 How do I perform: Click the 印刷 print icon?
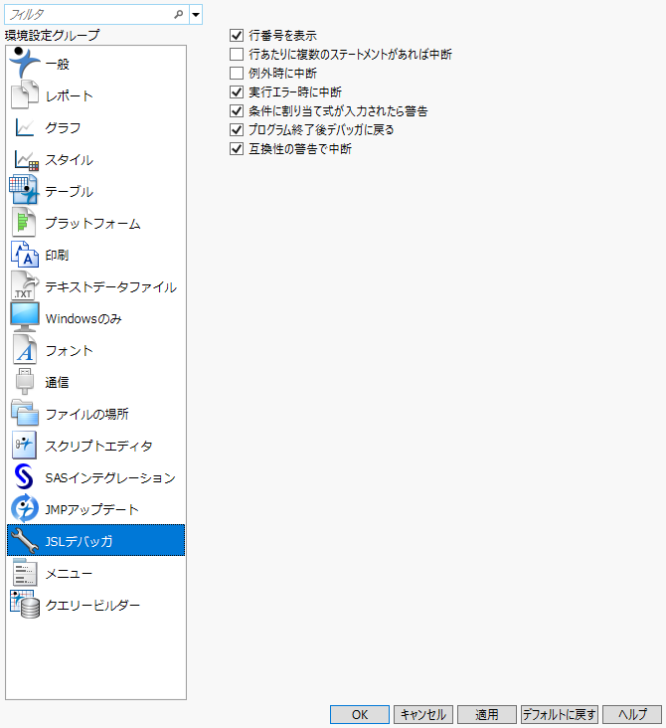pos(25,255)
